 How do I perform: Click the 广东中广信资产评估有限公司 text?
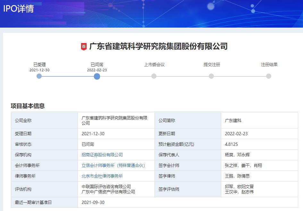(x=108, y=192)
